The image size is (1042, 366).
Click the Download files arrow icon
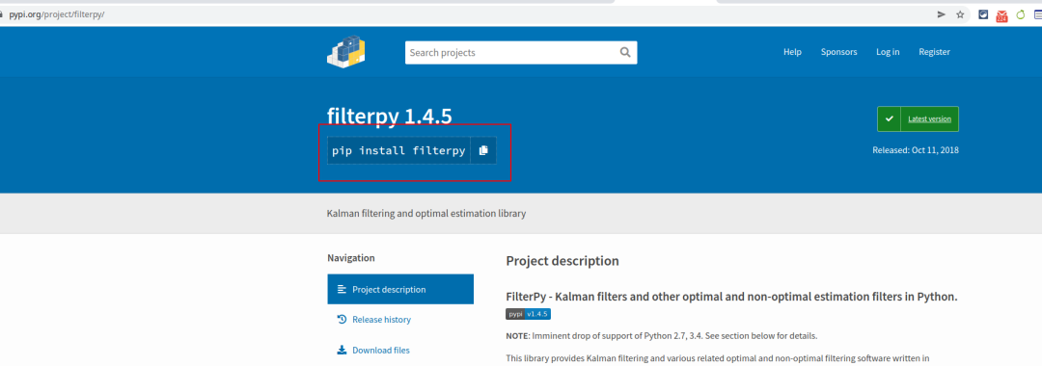[x=342, y=350]
